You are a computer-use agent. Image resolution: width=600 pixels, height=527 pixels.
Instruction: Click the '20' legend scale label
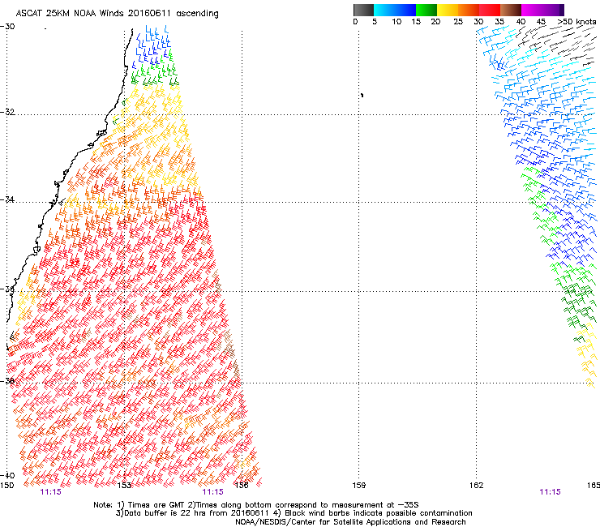pyautogui.click(x=435, y=22)
